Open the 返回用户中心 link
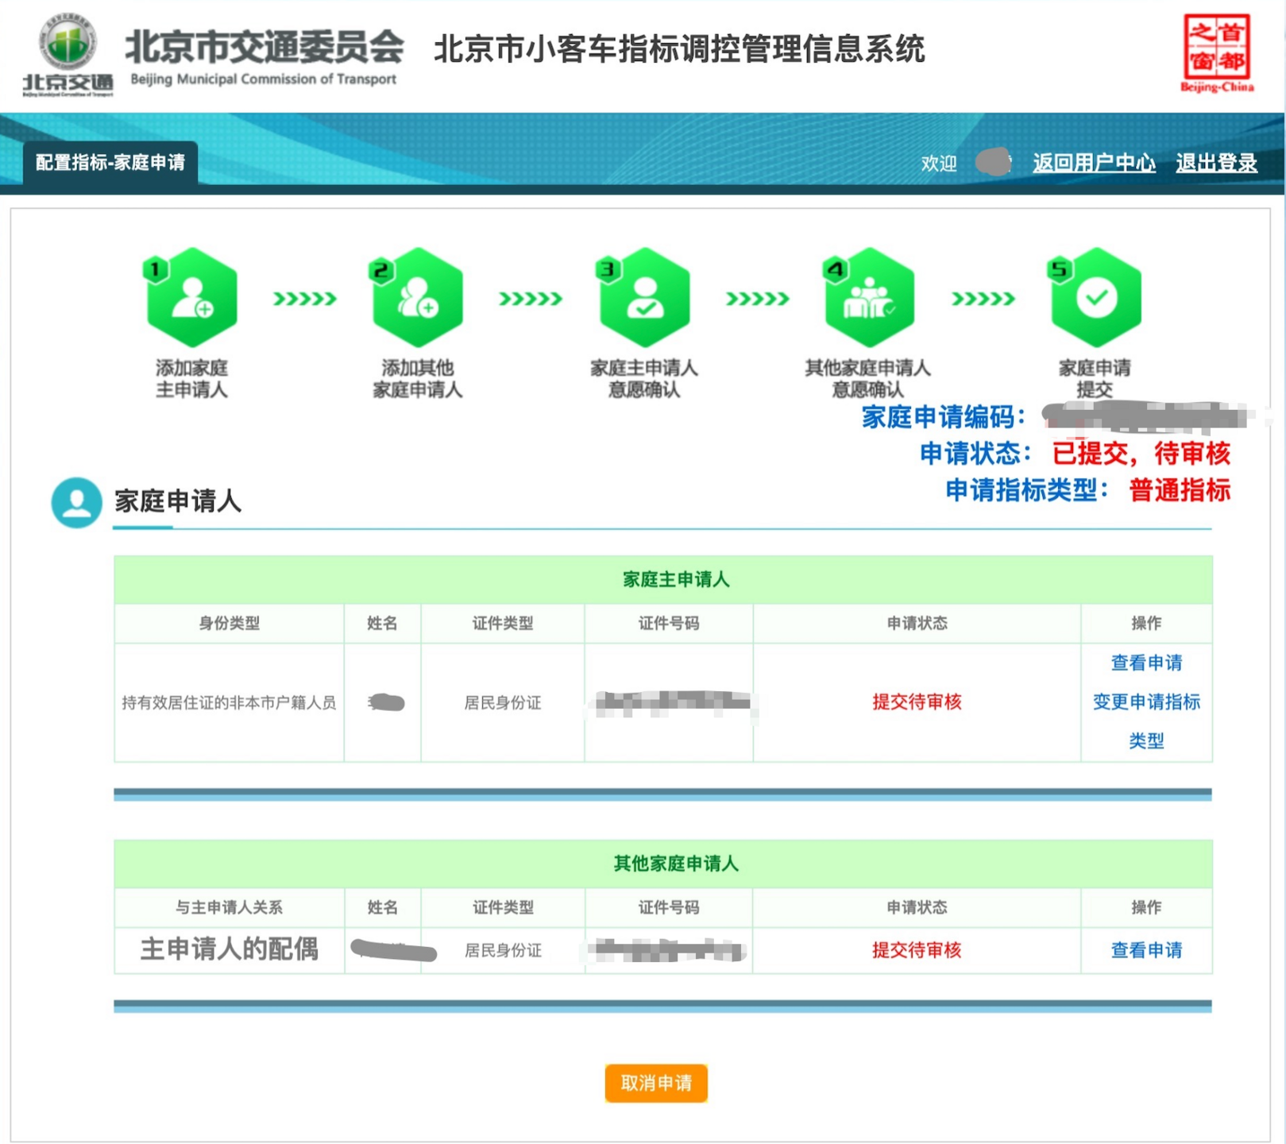 point(1094,163)
